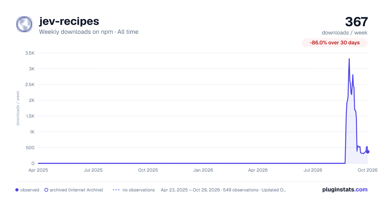Click the 500 y-axis label
383x201 pixels.
(30, 148)
